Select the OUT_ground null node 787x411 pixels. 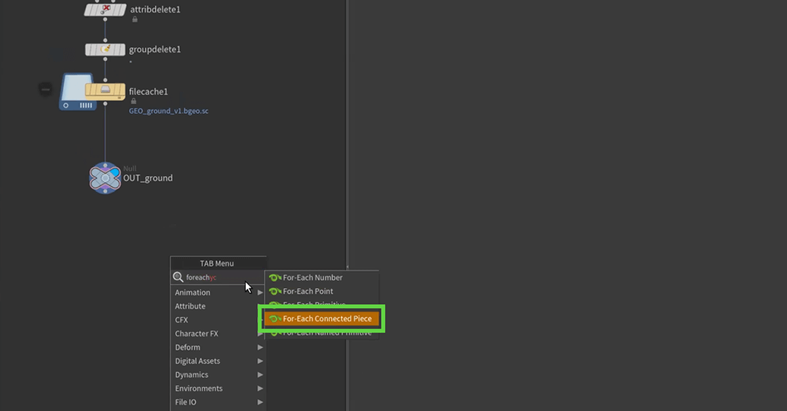105,178
